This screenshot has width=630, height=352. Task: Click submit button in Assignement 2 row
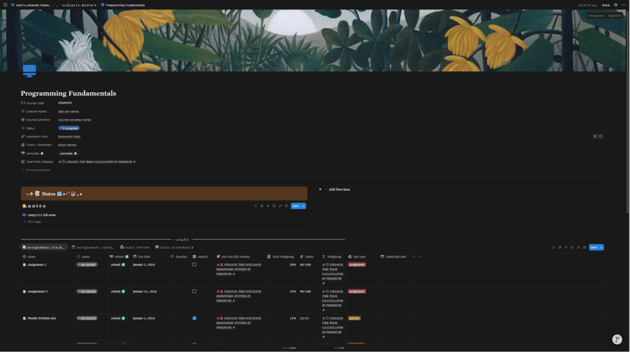tap(118, 291)
